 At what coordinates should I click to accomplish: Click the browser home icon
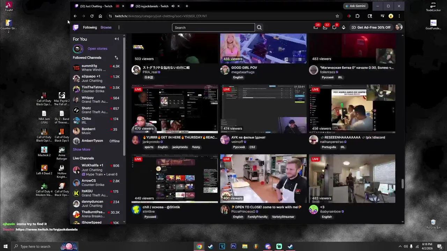[100, 16]
